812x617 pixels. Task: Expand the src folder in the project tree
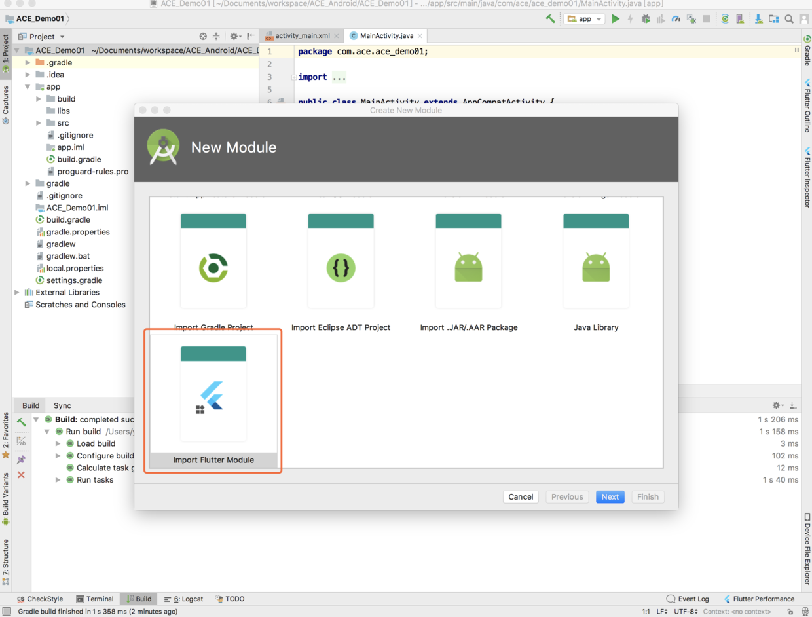39,123
